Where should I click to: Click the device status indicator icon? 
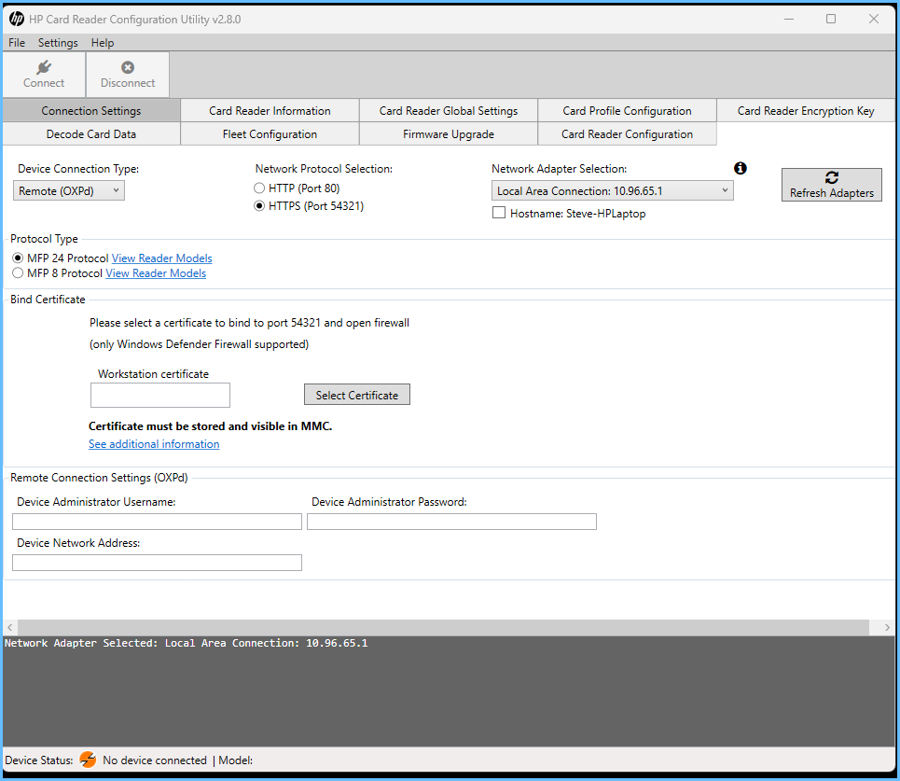coord(88,760)
